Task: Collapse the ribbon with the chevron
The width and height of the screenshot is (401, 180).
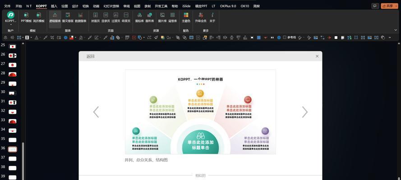Action: coord(396,30)
